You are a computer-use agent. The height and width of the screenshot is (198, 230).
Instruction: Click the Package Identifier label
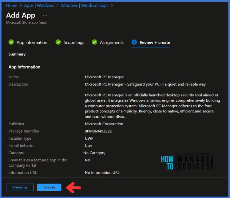pos(24,131)
